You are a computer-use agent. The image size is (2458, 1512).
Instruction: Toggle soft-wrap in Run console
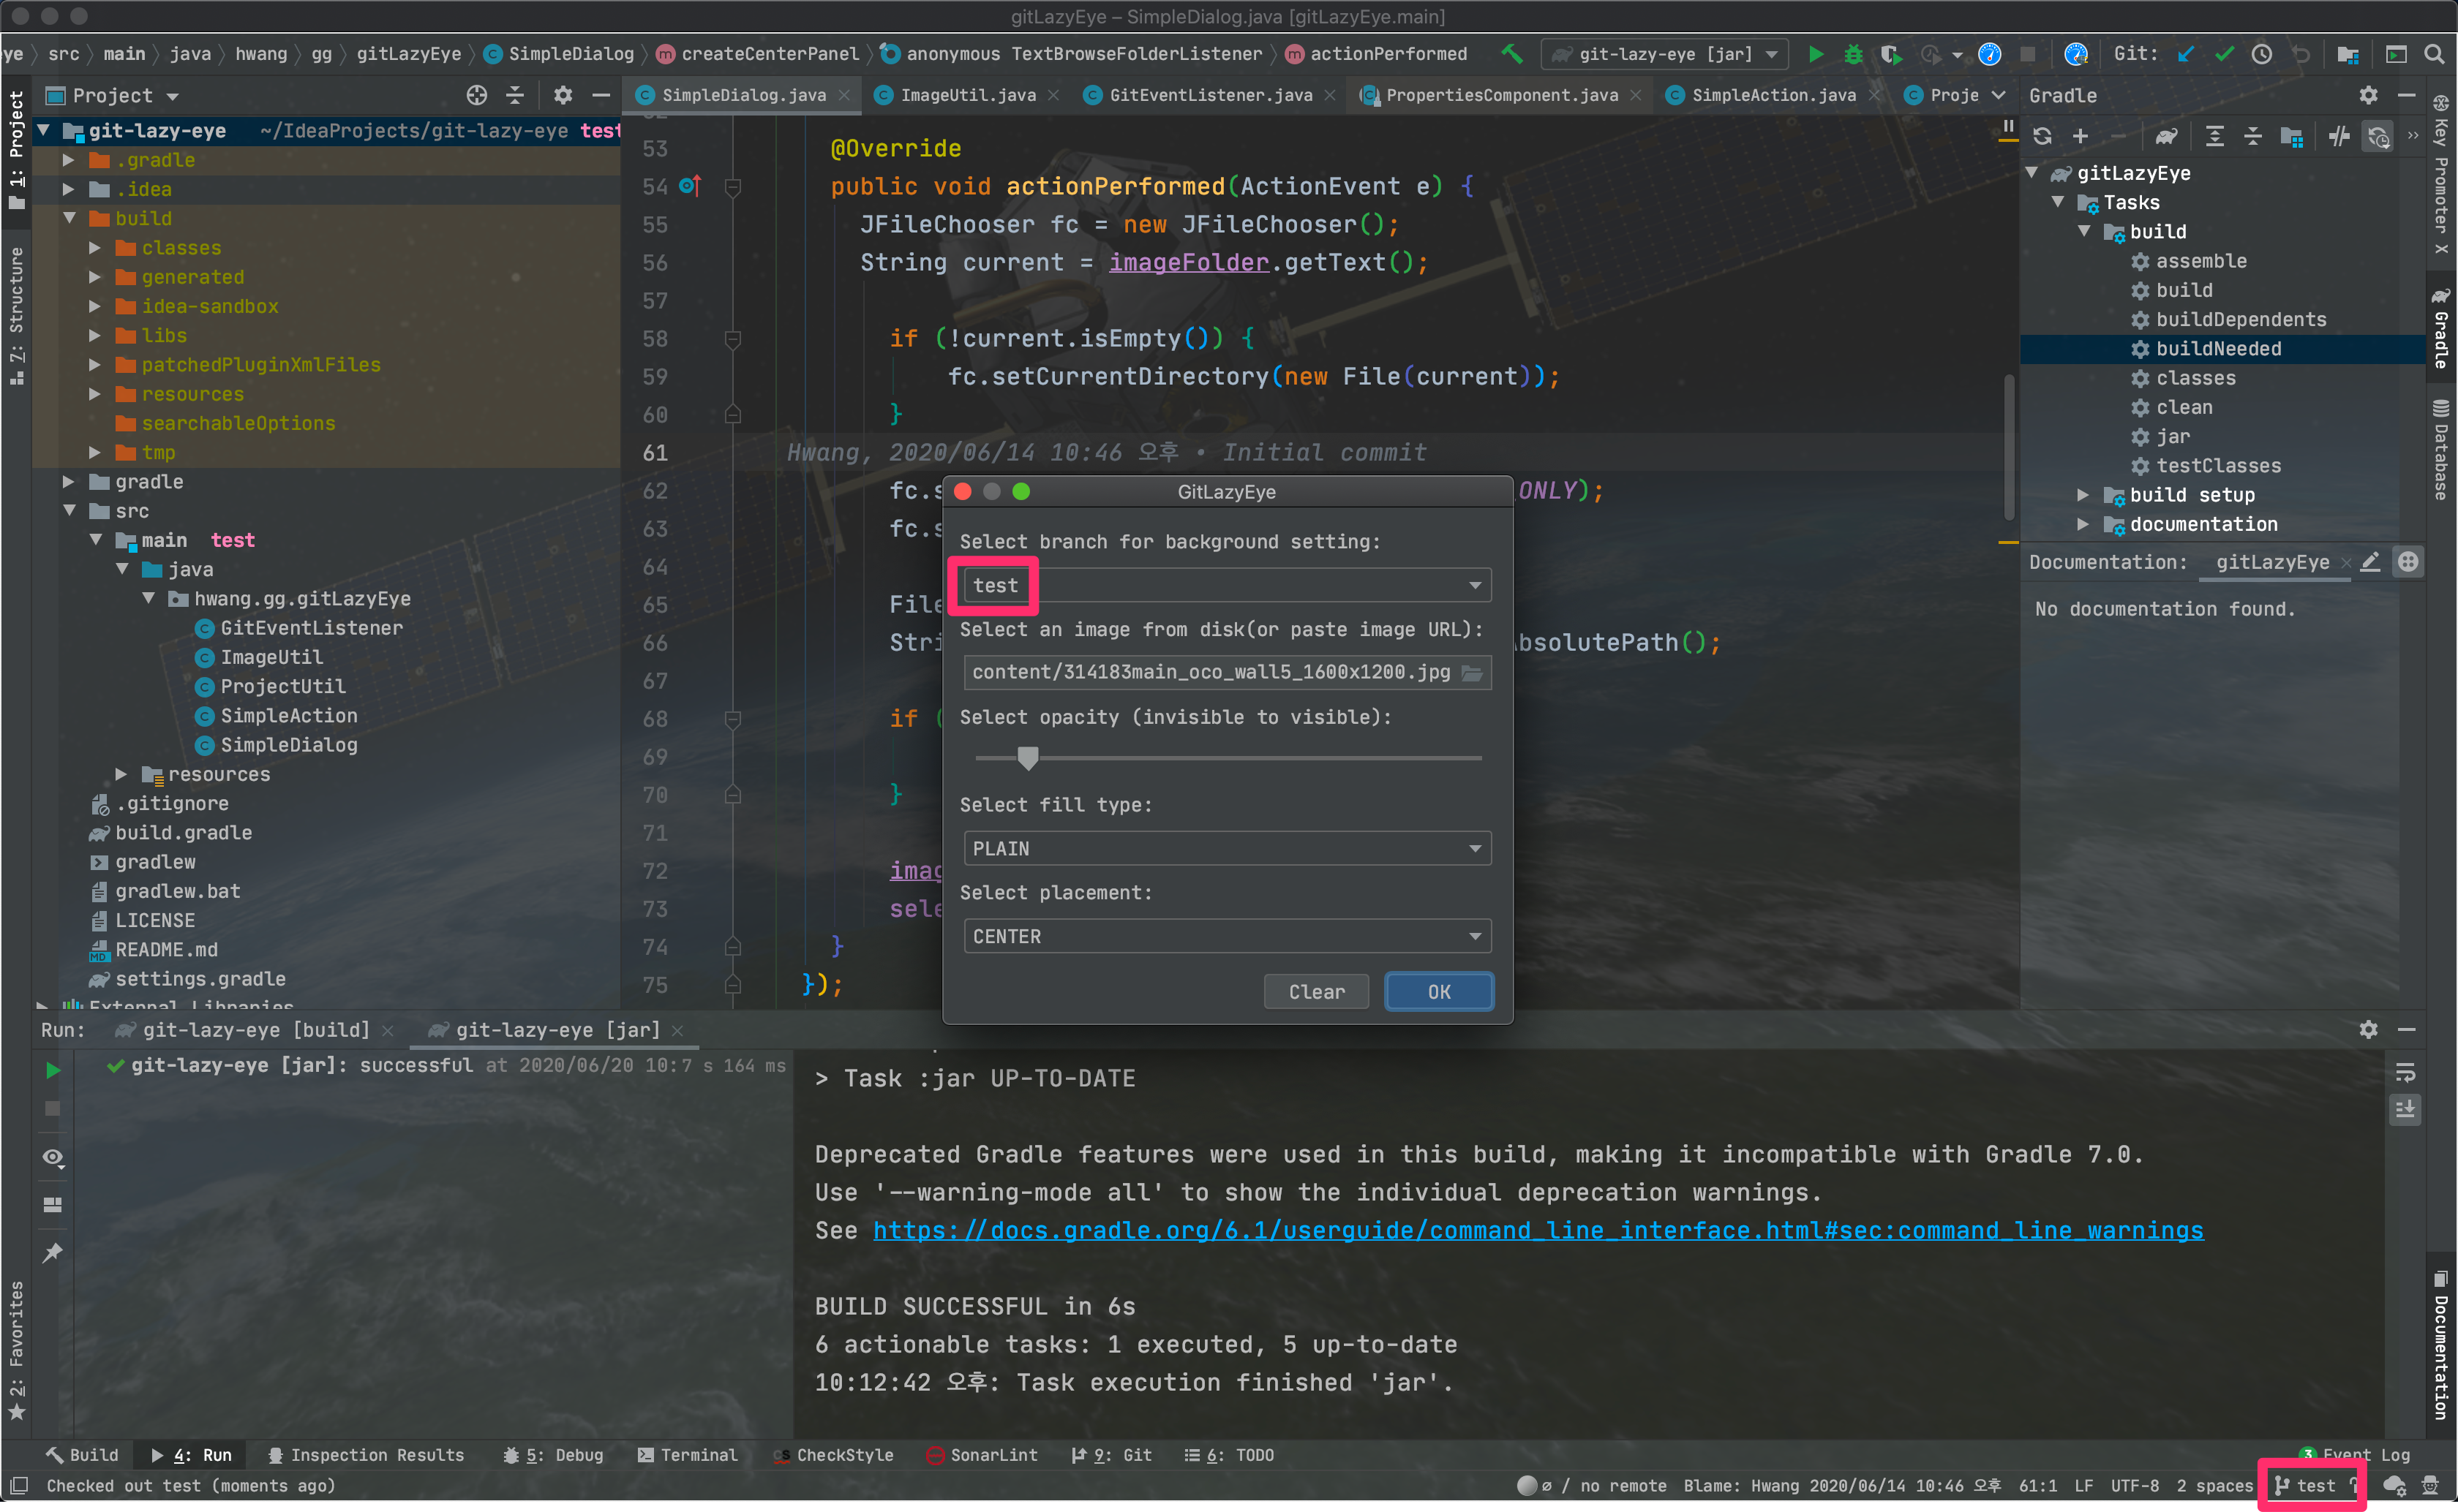point(2405,1074)
